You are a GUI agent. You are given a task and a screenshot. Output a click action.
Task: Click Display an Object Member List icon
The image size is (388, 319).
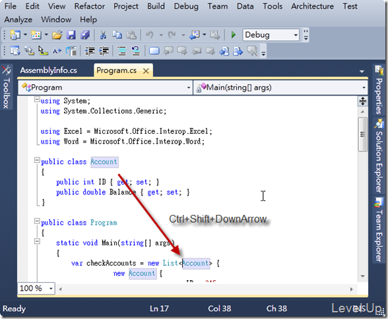tap(15, 51)
